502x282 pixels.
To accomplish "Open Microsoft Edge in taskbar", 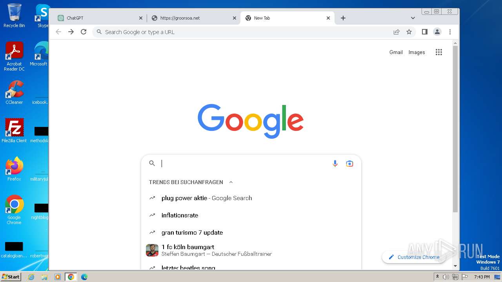I will (x=84, y=277).
